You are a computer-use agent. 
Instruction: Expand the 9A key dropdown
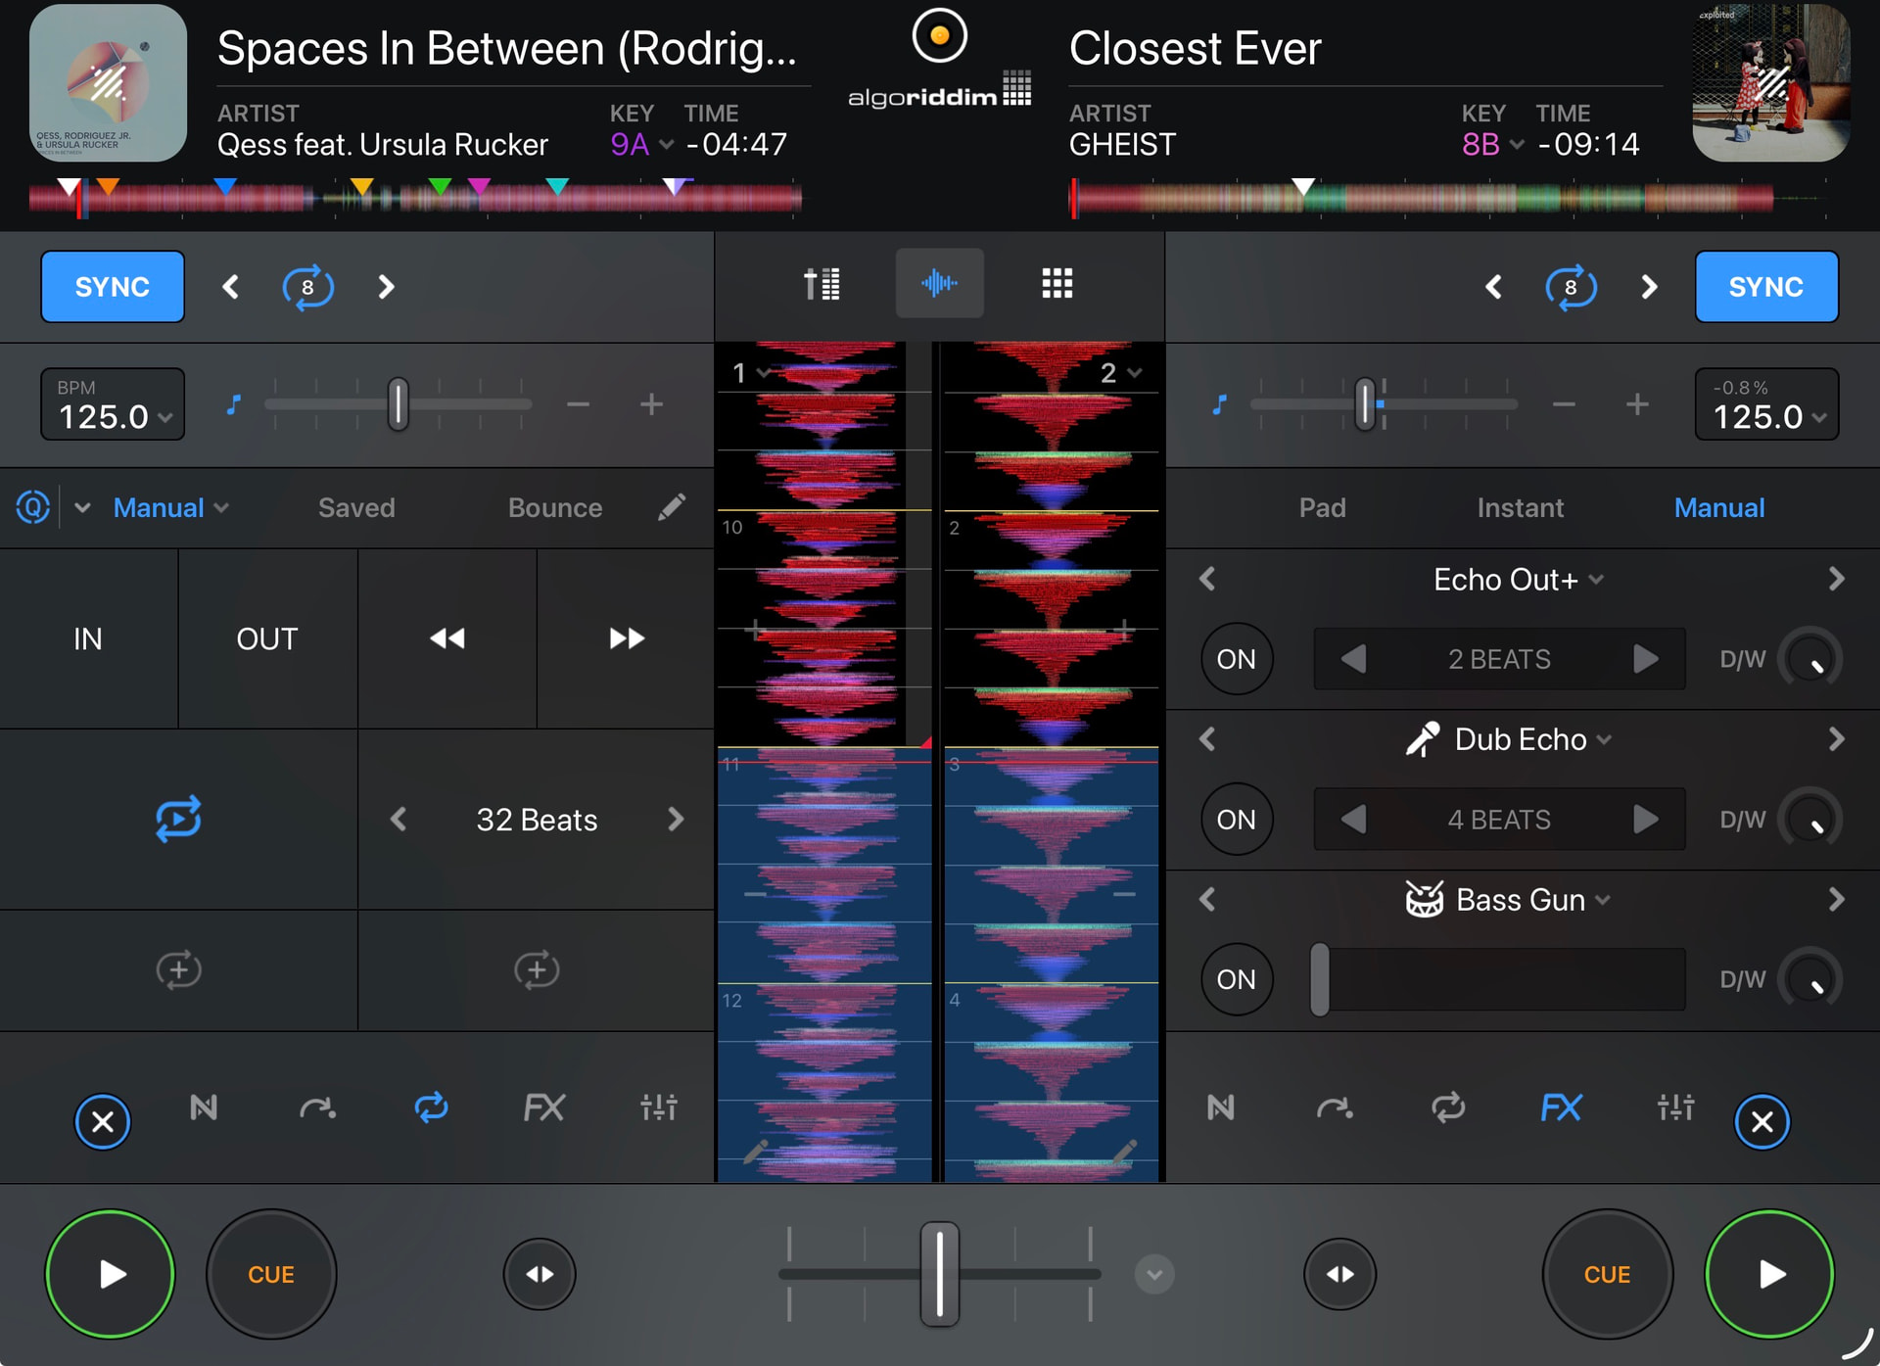pyautogui.click(x=641, y=145)
